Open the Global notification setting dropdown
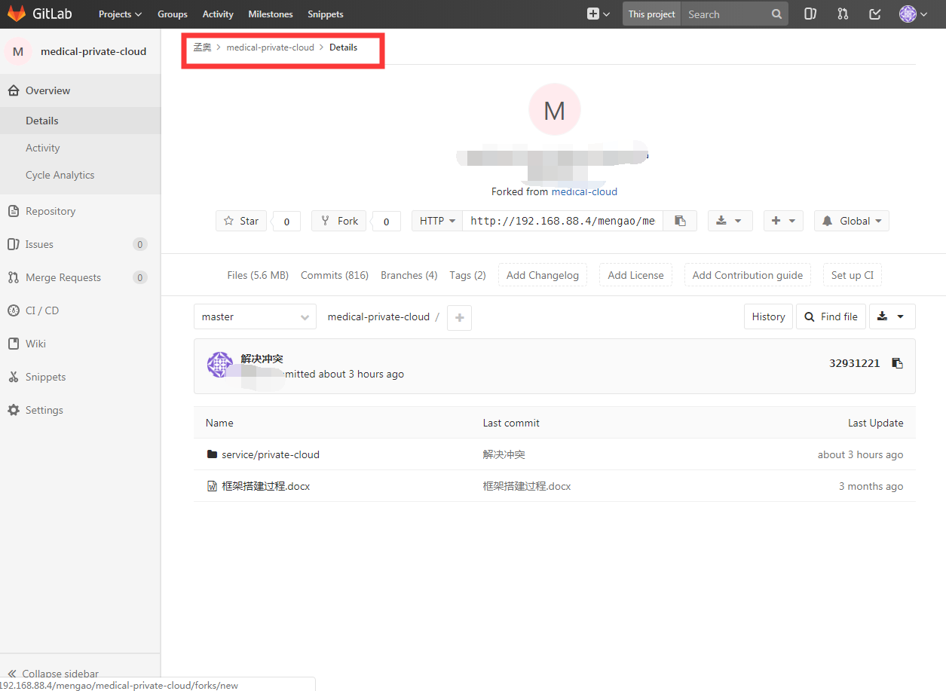Screen dimensions: 946x691 [851, 220]
